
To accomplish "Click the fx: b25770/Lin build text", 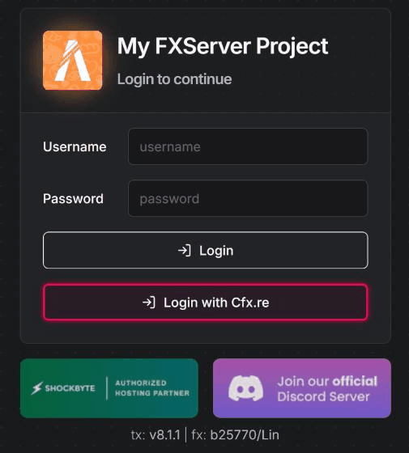I will point(235,435).
